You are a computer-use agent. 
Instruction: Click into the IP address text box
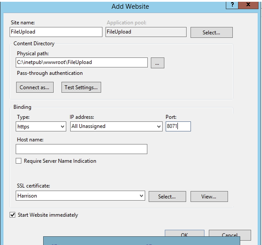112,126
